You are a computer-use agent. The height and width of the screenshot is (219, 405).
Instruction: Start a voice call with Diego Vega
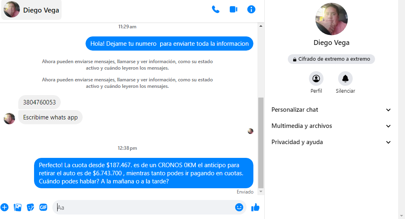pos(216,9)
